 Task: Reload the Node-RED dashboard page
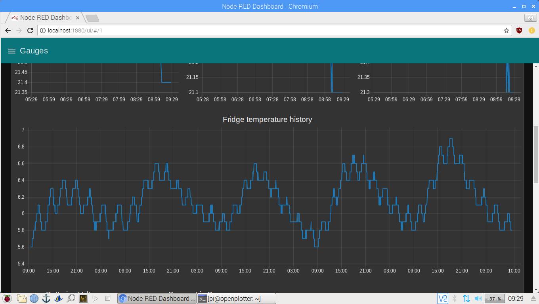pyautogui.click(x=30, y=30)
